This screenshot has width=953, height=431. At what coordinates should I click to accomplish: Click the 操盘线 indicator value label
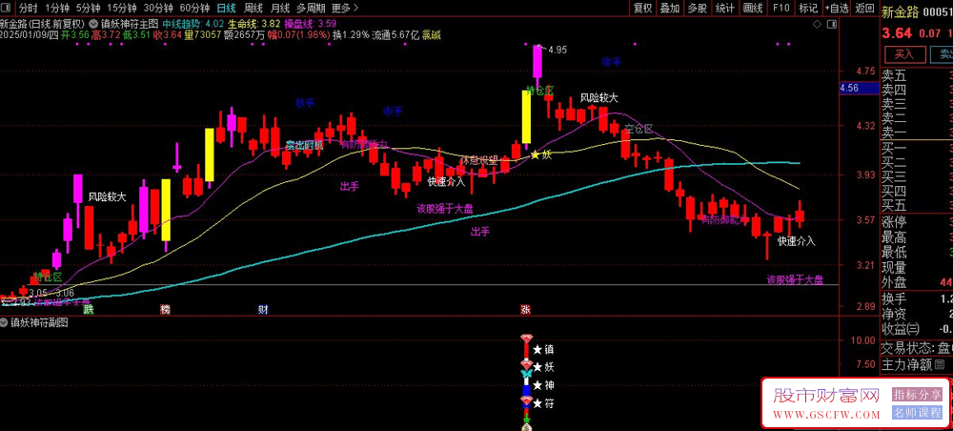pos(311,24)
